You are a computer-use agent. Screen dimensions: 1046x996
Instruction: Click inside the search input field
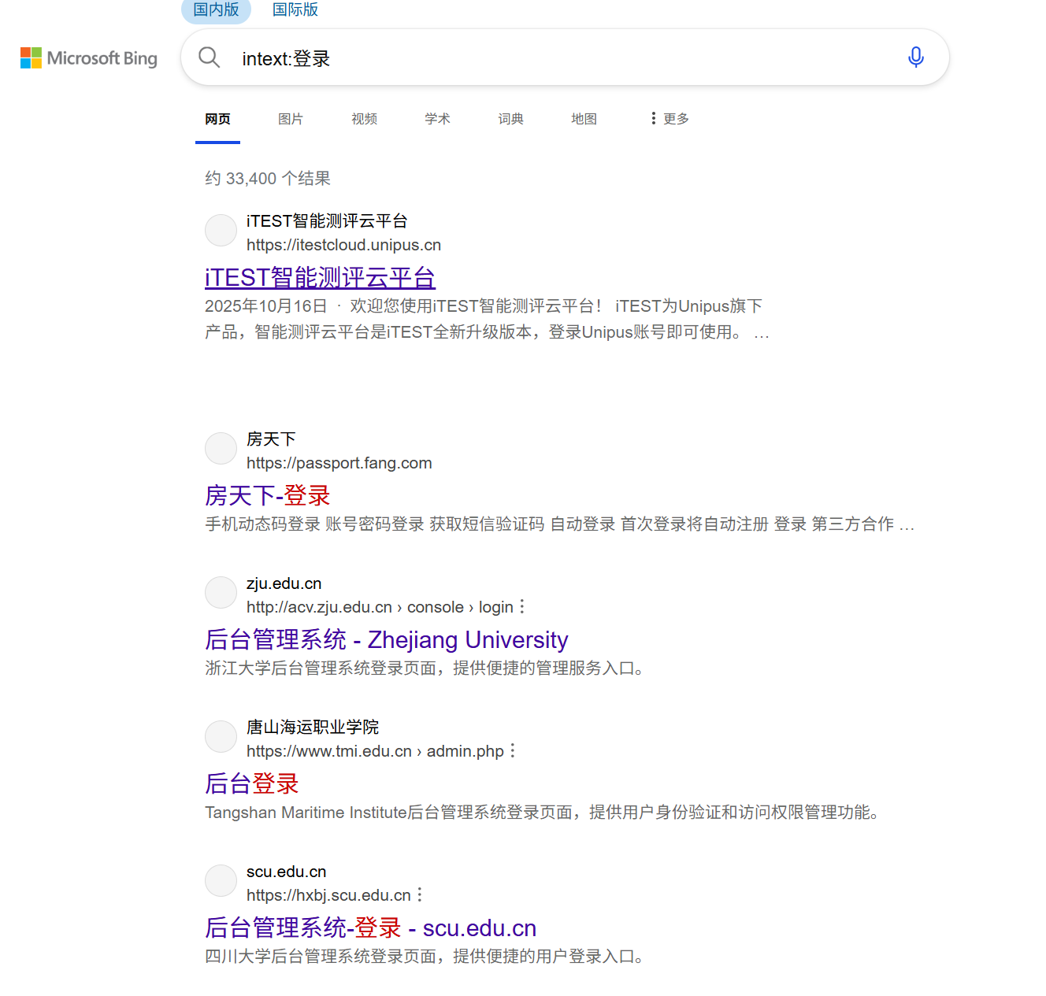tap(473, 57)
